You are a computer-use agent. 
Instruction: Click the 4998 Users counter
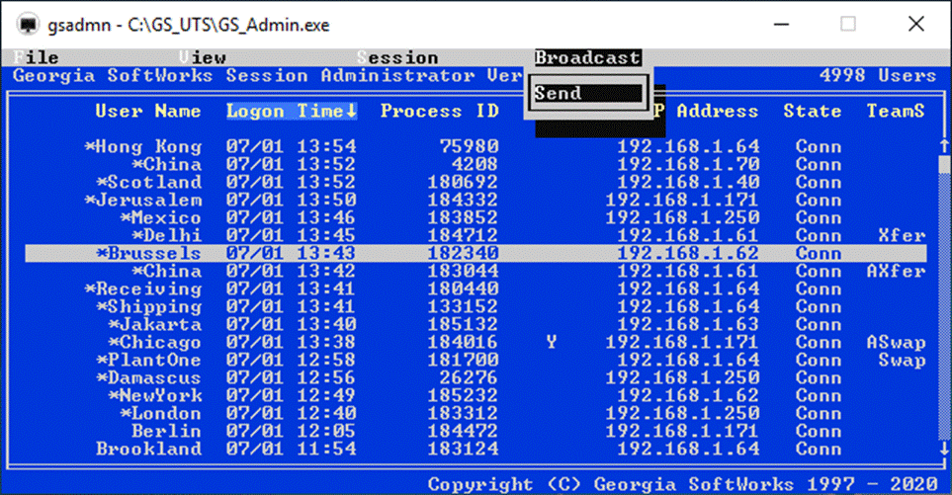pyautogui.click(x=878, y=75)
